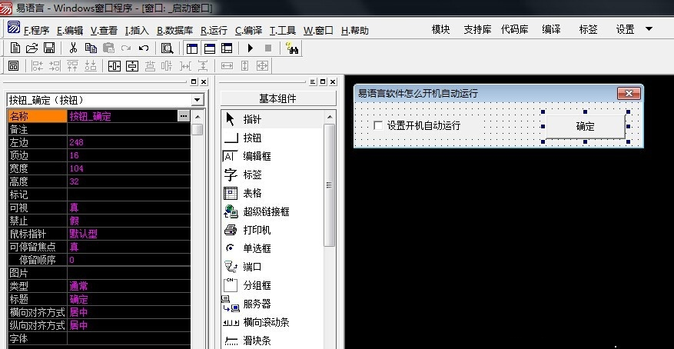Click the component list scroll up arrow
Image resolution: width=674 pixels, height=349 pixels.
click(x=330, y=117)
